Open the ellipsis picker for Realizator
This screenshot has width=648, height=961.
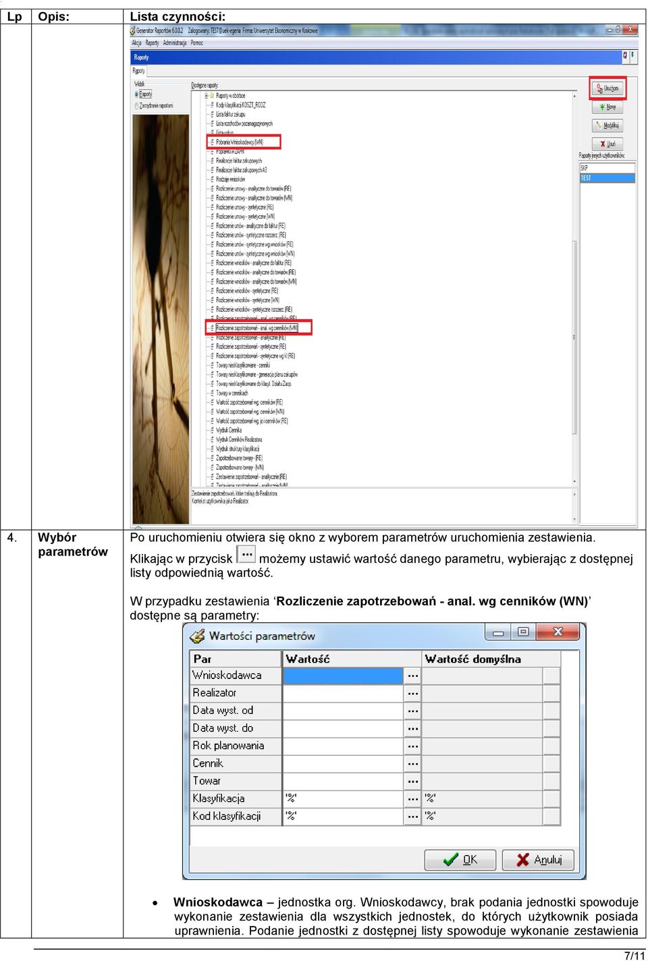413,693
